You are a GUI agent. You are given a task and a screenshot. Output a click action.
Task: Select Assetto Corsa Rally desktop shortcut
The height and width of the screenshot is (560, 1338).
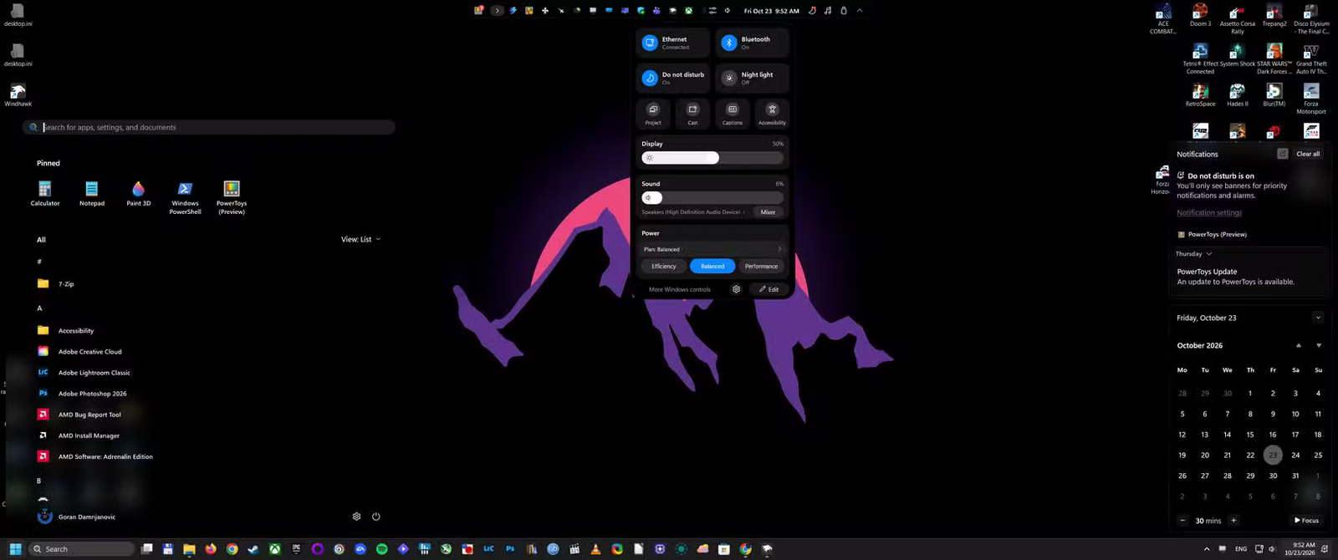(1237, 18)
